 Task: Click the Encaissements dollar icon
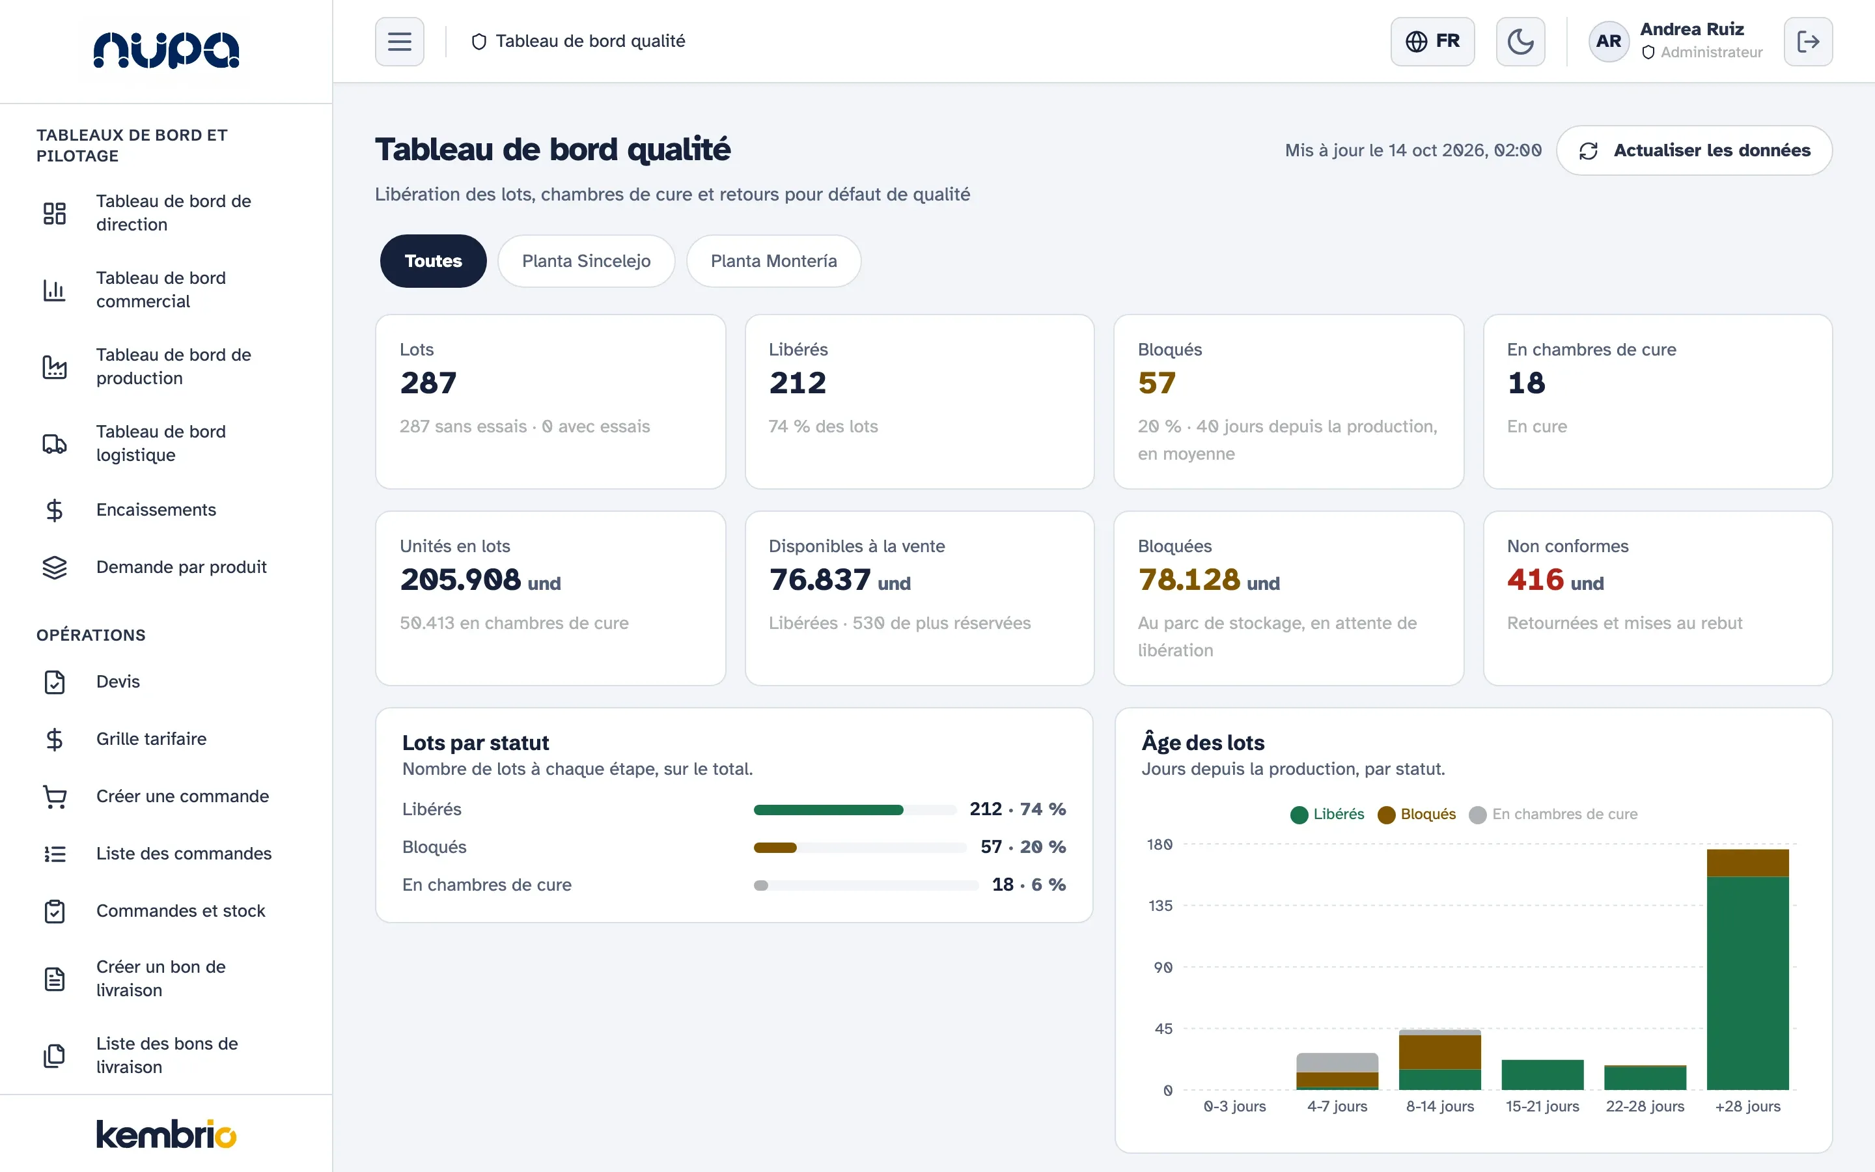pyautogui.click(x=54, y=510)
